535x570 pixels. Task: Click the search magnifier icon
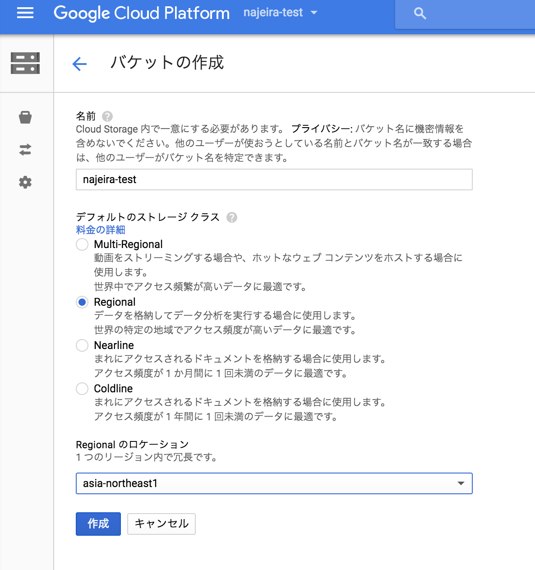coord(420,14)
